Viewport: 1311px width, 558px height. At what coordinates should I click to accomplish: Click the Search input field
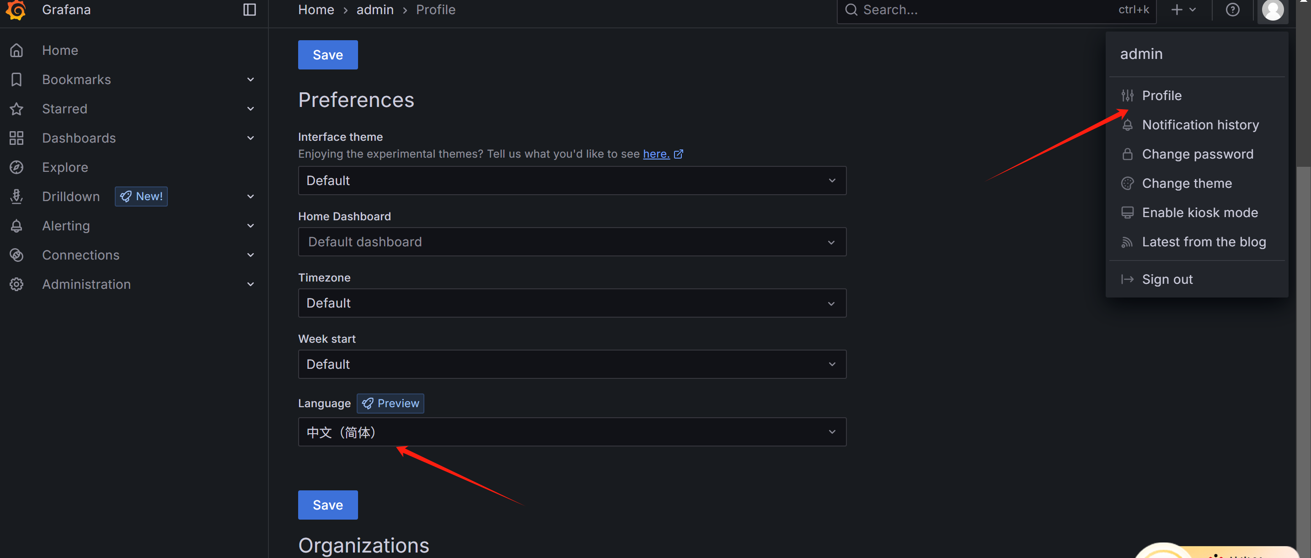coord(987,10)
